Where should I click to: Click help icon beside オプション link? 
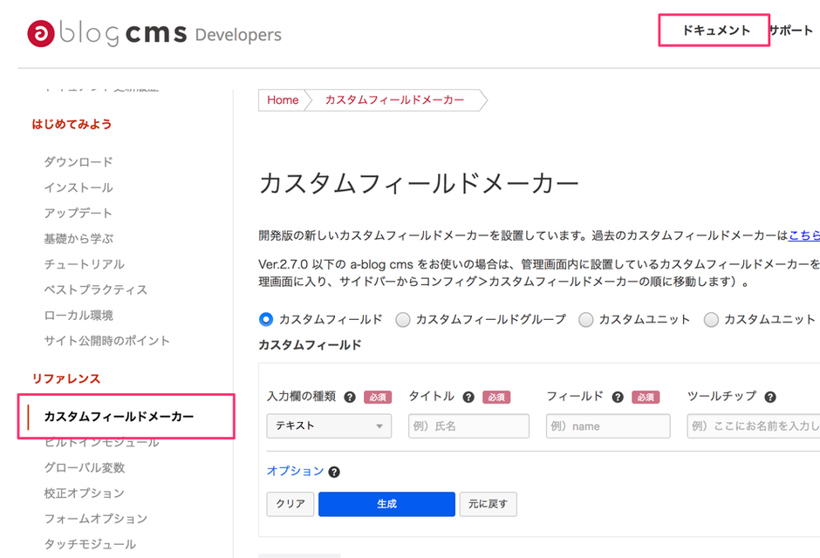[334, 472]
